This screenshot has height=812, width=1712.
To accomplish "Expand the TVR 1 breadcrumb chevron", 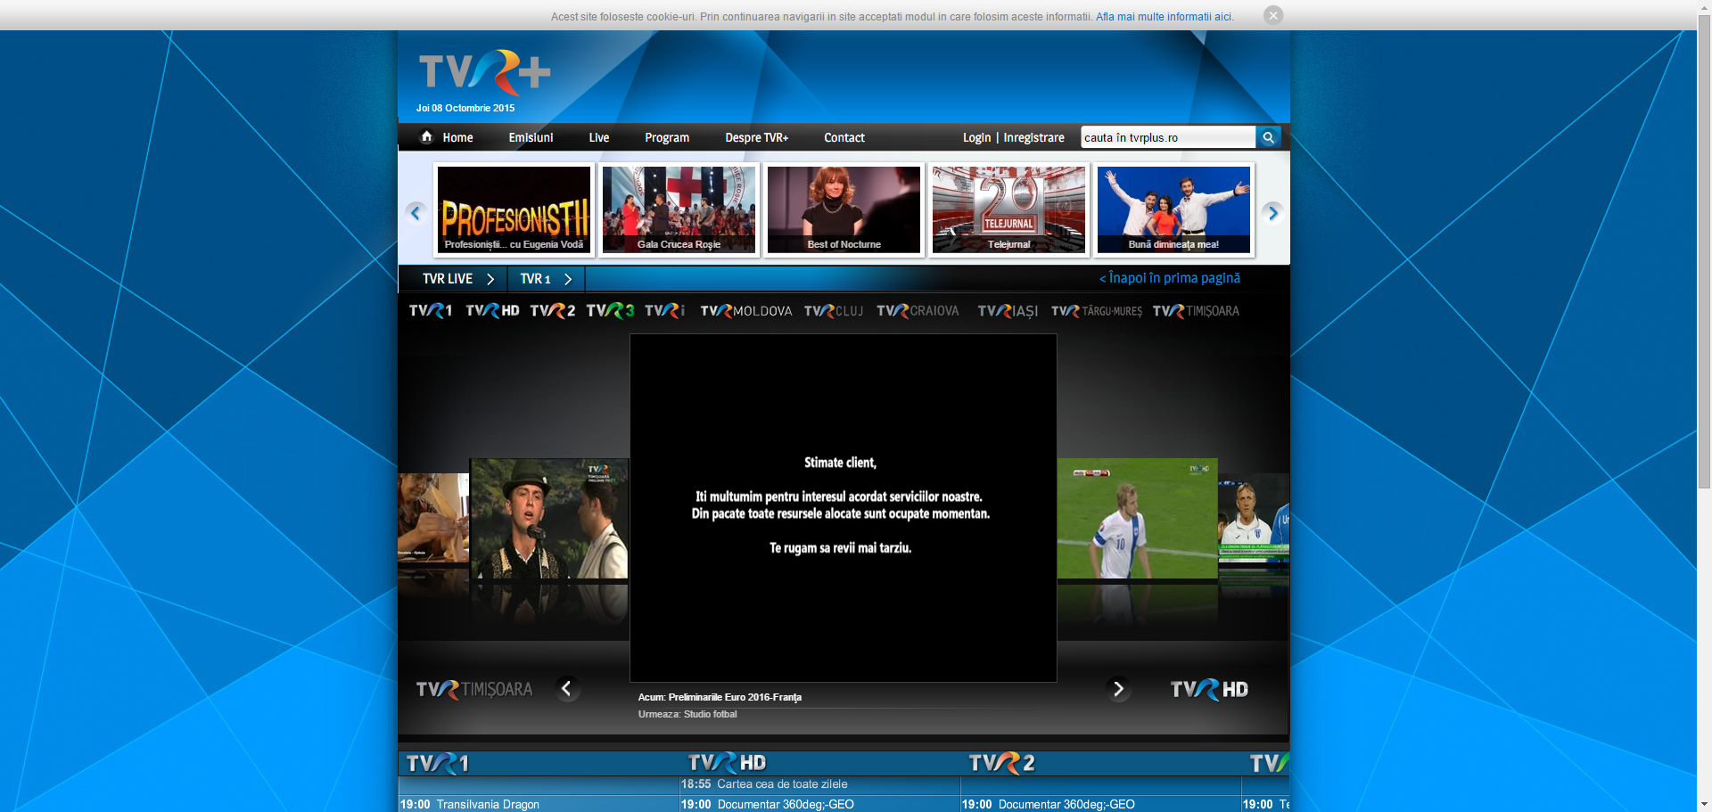I will (568, 279).
